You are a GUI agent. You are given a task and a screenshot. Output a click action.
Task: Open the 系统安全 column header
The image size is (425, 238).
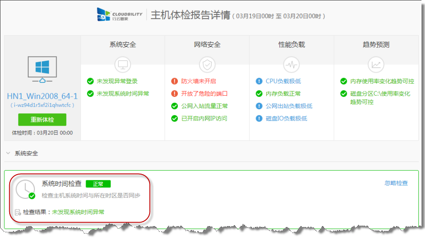coord(123,45)
